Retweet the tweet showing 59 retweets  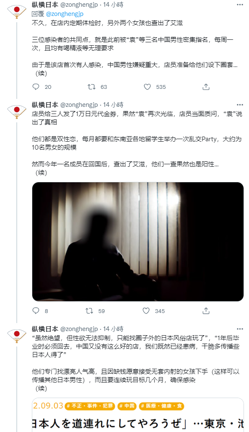click(x=89, y=311)
